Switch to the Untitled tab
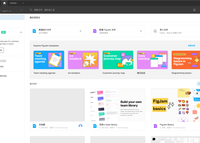Screen dimensions: 200x143 pyautogui.click(x=13, y=3)
